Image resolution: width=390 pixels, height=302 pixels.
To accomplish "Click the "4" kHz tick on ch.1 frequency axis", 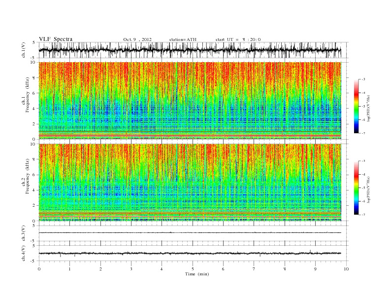I will (34, 109).
